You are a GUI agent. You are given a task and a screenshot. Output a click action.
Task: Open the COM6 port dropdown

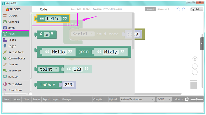(x=164, y=99)
